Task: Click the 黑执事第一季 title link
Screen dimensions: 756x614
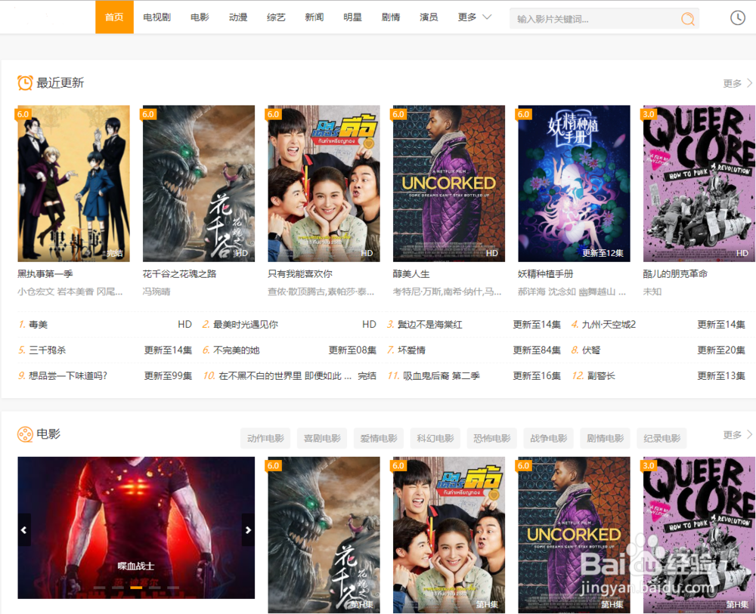Action: point(45,274)
